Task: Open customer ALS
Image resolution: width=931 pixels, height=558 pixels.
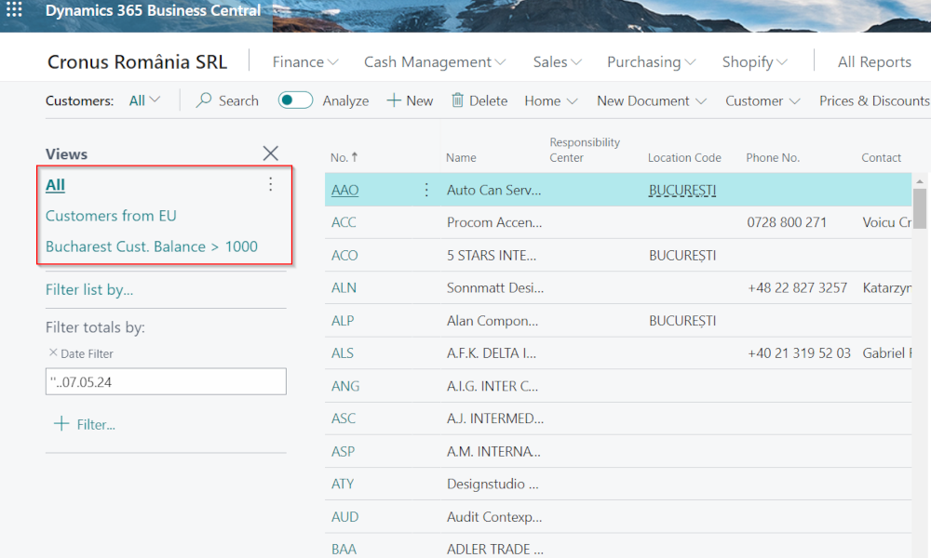Action: (342, 353)
